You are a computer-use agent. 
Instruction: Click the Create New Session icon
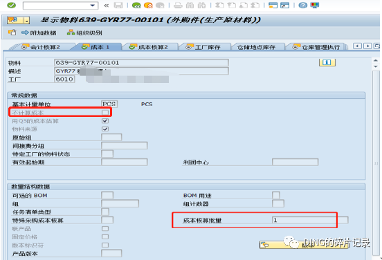(273, 5)
